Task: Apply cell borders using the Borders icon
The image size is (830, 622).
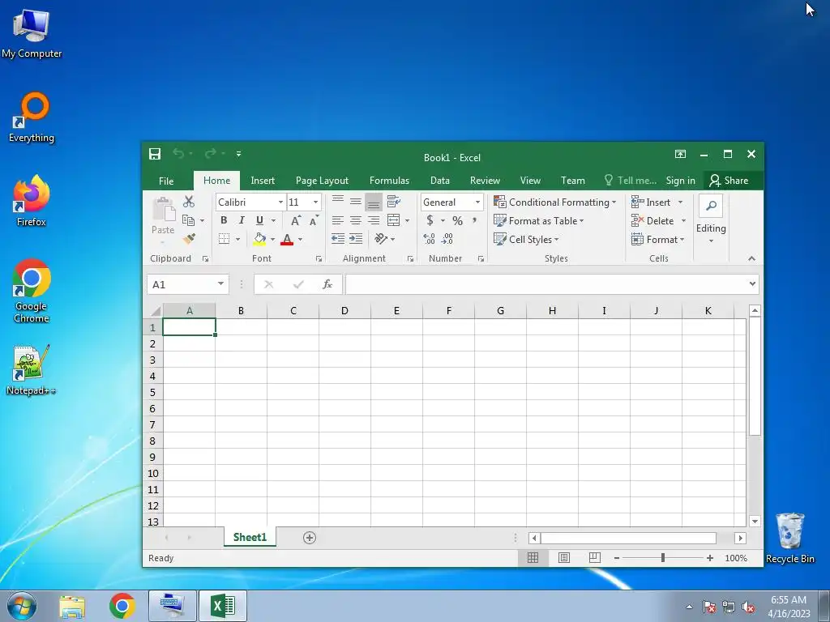Action: point(225,239)
